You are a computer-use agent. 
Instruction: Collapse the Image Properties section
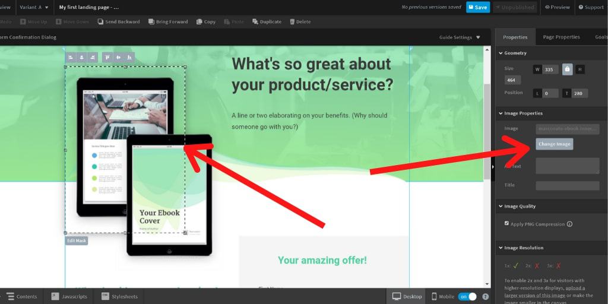[521, 113]
